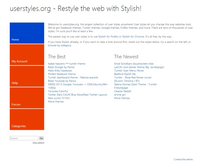Open Tumblr dashboard theme Nebula exarock
This screenshot has width=204, height=164.
pyautogui.click(x=73, y=78)
